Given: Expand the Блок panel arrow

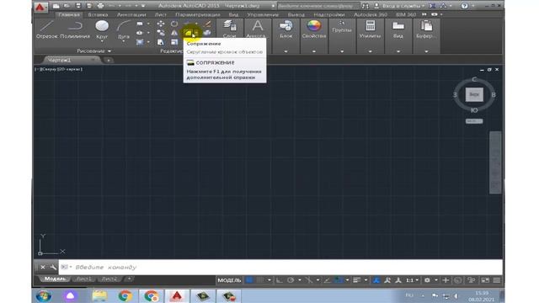Looking at the screenshot, I should click(286, 51).
